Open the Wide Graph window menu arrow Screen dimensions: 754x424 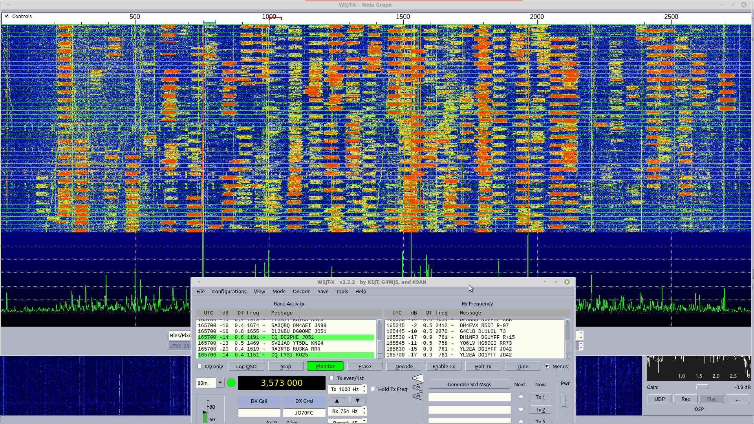[x=9, y=5]
